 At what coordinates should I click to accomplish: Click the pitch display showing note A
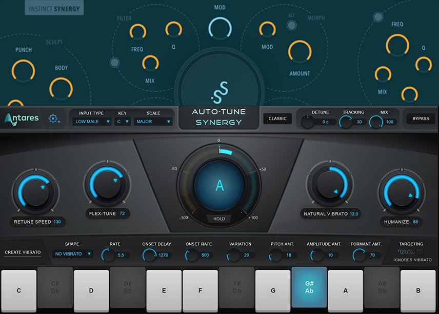click(x=219, y=185)
